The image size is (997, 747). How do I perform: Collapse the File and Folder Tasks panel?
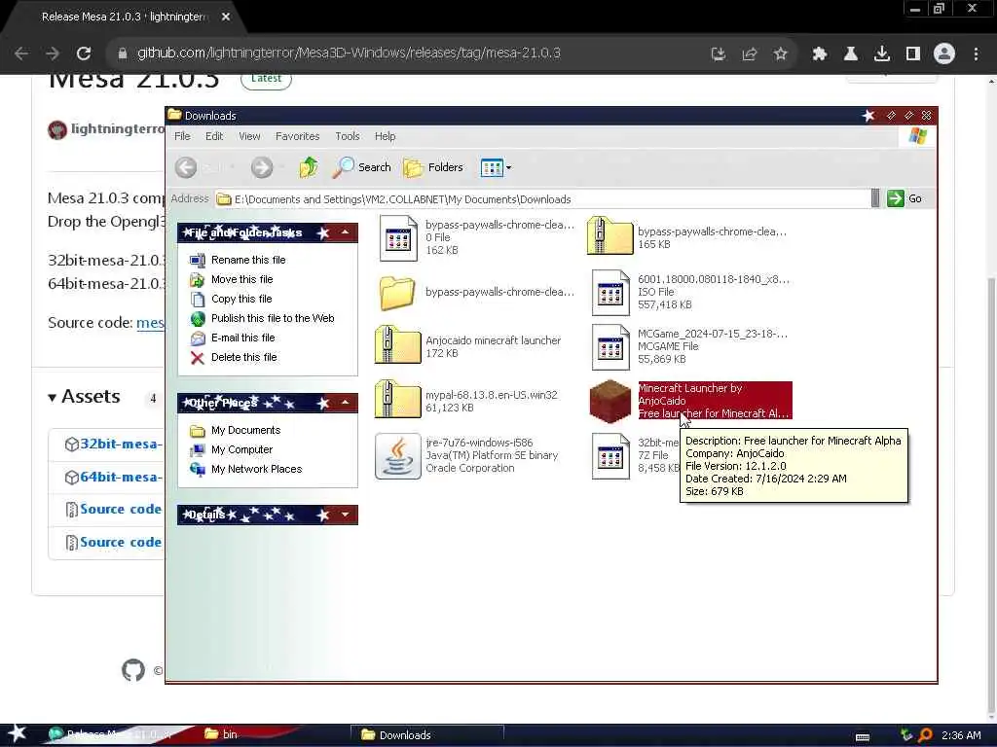(346, 232)
